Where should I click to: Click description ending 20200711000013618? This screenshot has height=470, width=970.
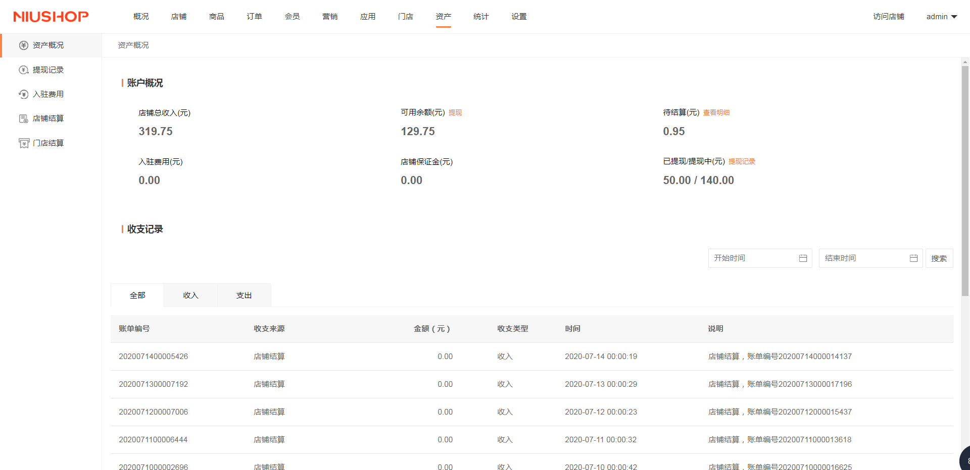pyautogui.click(x=780, y=440)
